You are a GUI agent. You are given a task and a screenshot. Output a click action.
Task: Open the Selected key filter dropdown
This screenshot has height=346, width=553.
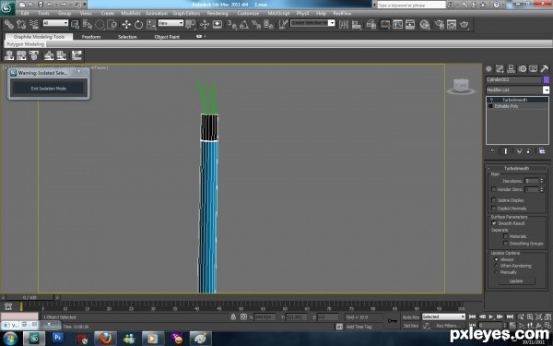[x=443, y=316]
